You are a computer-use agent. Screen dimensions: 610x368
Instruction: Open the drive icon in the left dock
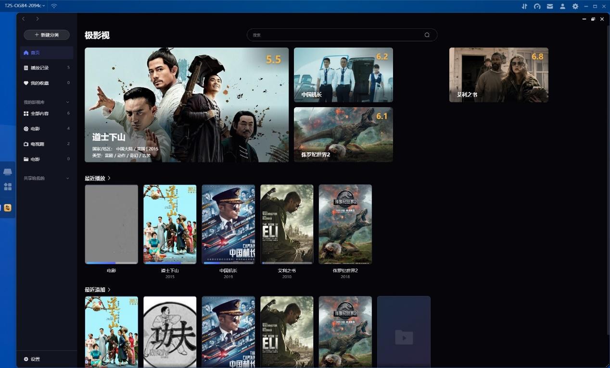tap(8, 172)
